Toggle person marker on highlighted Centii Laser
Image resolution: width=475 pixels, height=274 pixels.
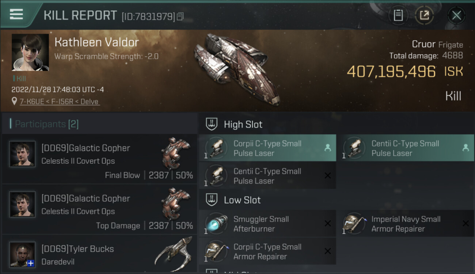click(x=465, y=148)
